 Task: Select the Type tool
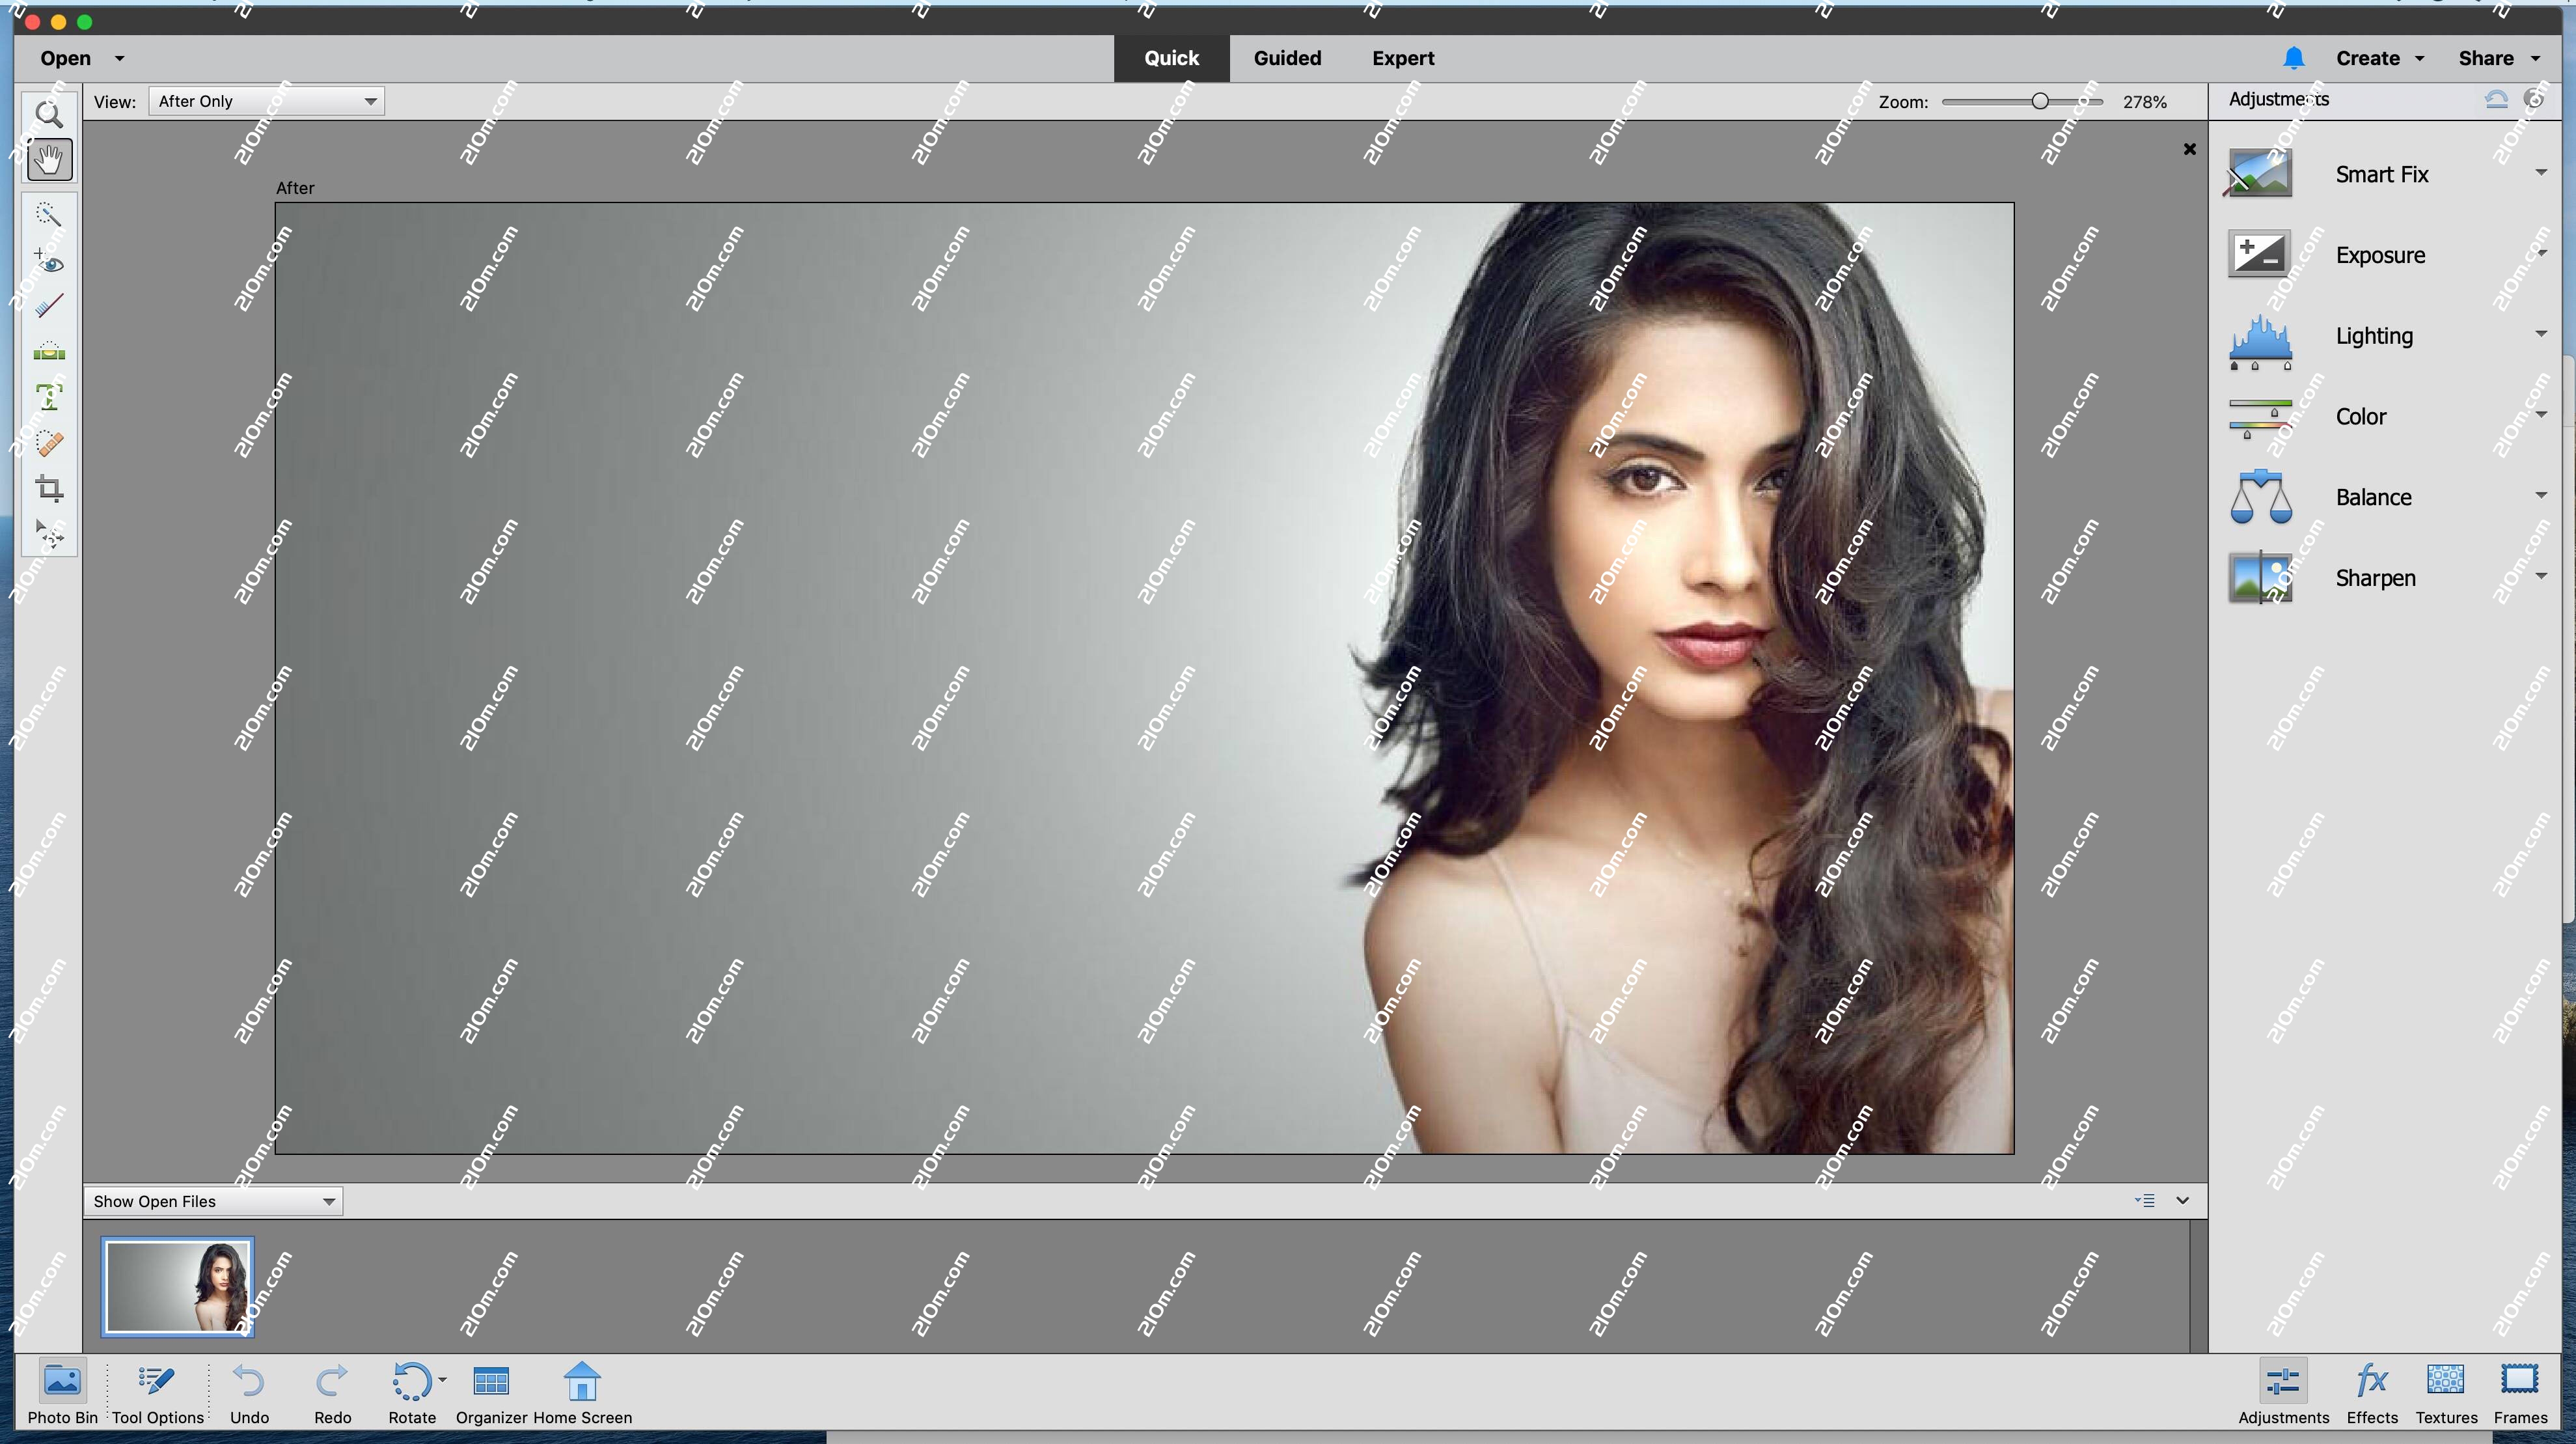pos(49,397)
